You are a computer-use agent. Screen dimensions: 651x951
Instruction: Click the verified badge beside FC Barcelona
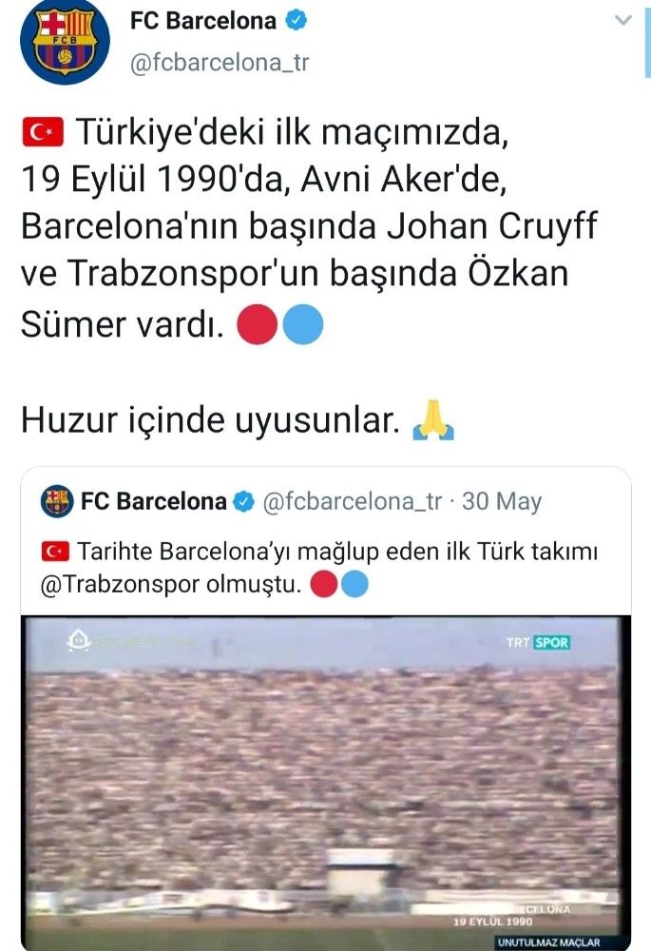[296, 21]
